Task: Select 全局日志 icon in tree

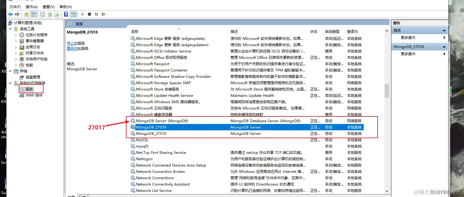Action: [x=22, y=47]
